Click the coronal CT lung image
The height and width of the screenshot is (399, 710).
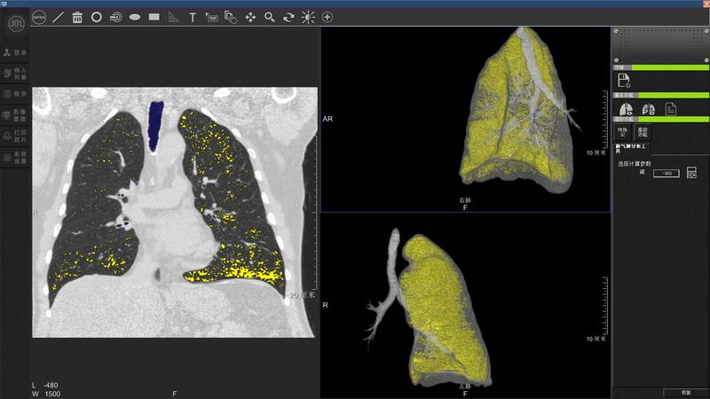pos(175,212)
